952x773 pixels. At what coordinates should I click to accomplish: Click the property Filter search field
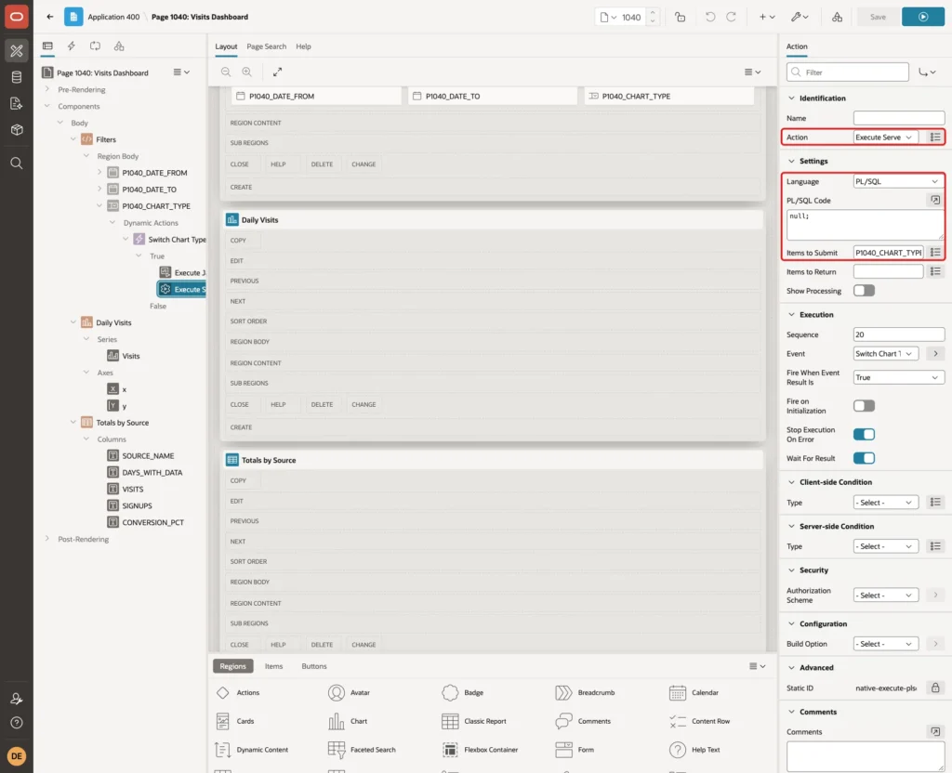847,72
